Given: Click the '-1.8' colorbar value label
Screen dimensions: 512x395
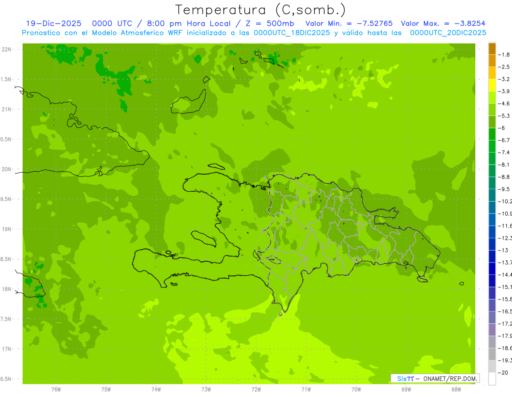Looking at the screenshot, I should click(x=504, y=55).
